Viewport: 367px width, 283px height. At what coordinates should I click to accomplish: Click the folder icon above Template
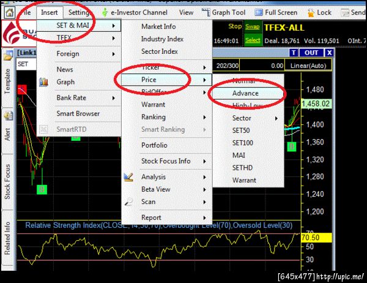click(x=8, y=55)
